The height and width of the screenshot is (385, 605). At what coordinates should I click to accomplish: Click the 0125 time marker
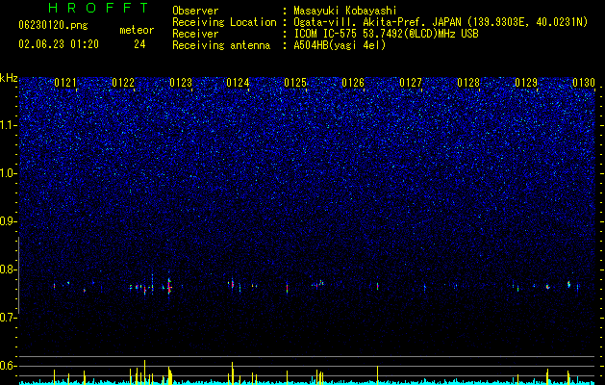tap(295, 83)
